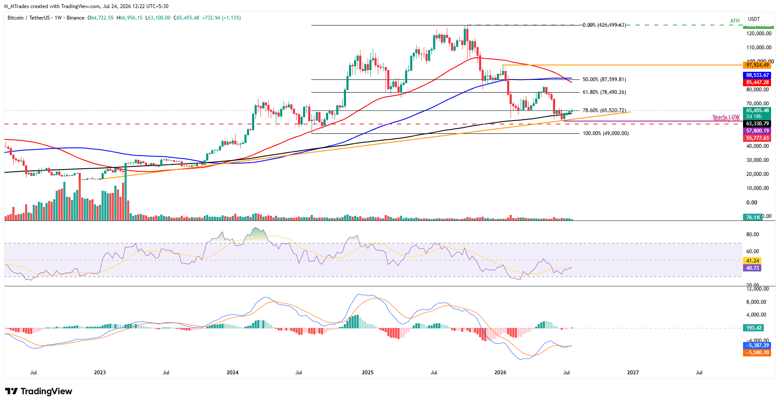Screen dimensions: 780x404
Task: Click 30,000.00 on the price axis
Action: click(x=757, y=160)
